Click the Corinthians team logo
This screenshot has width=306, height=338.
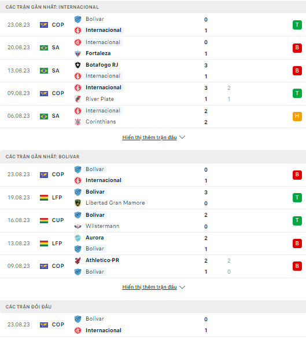78,122
